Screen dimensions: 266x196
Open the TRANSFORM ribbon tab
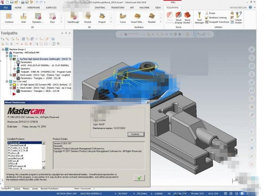[117, 7]
